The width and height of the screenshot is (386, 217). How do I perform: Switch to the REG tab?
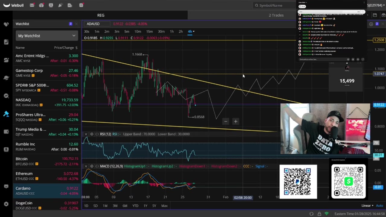[x=101, y=15]
